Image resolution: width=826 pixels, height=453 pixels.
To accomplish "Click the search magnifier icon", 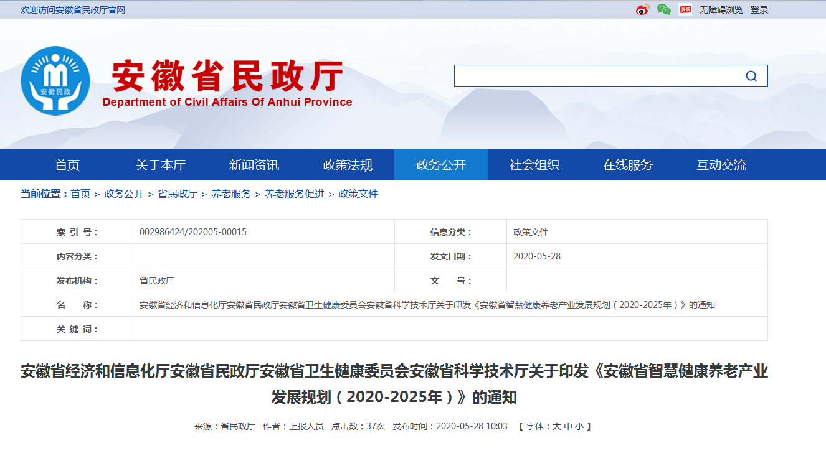I will tap(751, 76).
